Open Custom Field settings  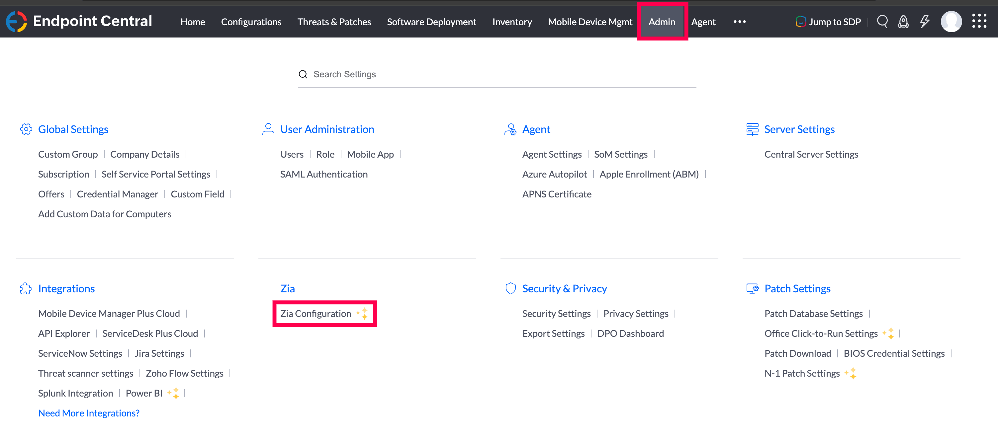pos(198,194)
